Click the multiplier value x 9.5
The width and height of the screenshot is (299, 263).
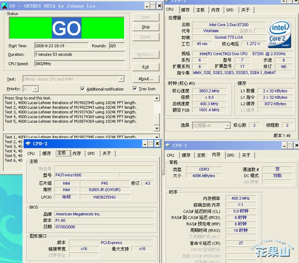pyautogui.click(x=209, y=97)
